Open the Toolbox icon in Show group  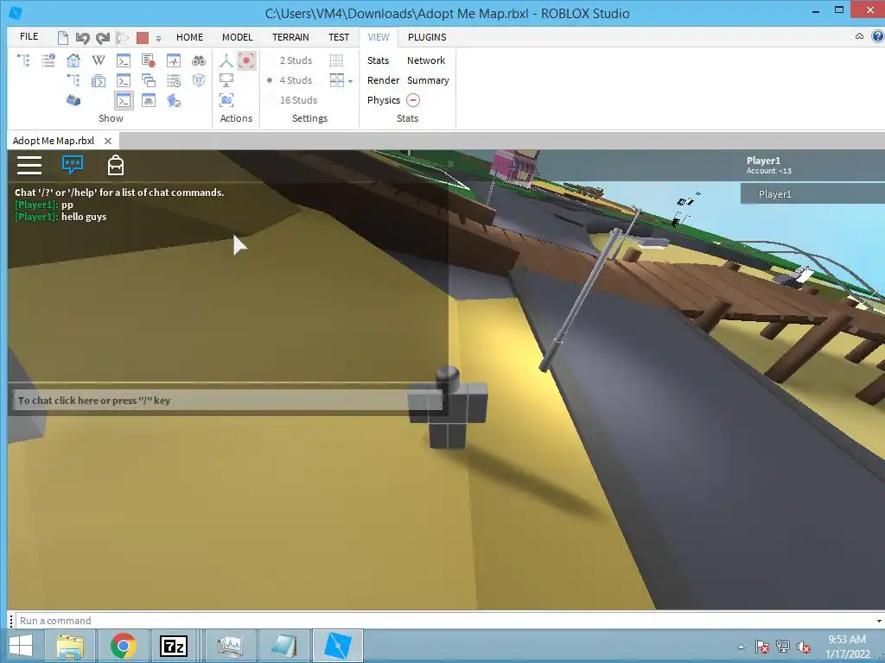pyautogui.click(x=73, y=100)
